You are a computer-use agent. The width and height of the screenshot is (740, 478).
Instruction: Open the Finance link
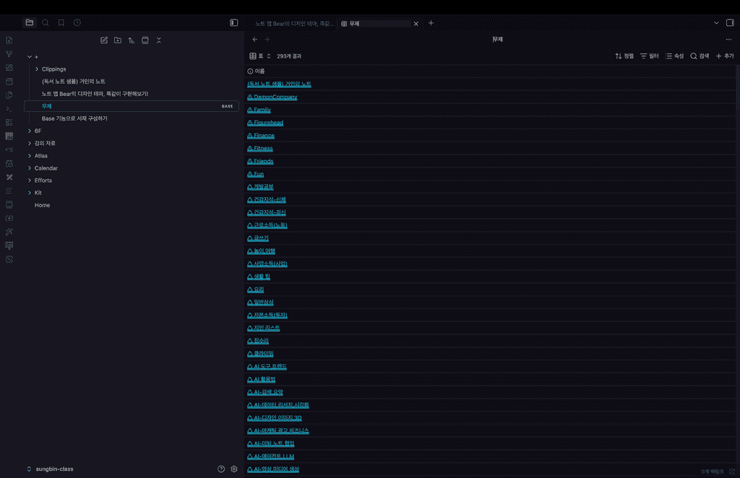[x=261, y=136]
